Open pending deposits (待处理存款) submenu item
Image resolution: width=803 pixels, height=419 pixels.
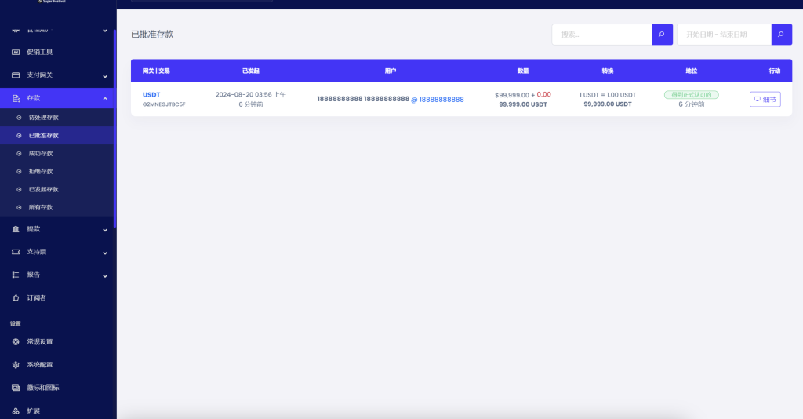point(43,118)
